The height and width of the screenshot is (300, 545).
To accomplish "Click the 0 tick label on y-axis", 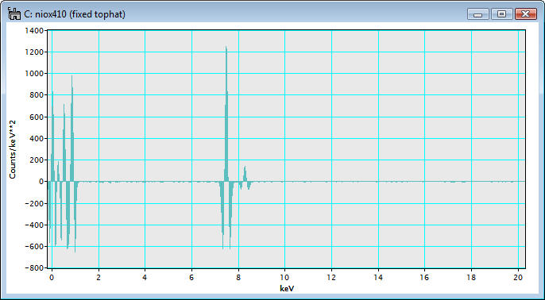I will click(x=41, y=182).
